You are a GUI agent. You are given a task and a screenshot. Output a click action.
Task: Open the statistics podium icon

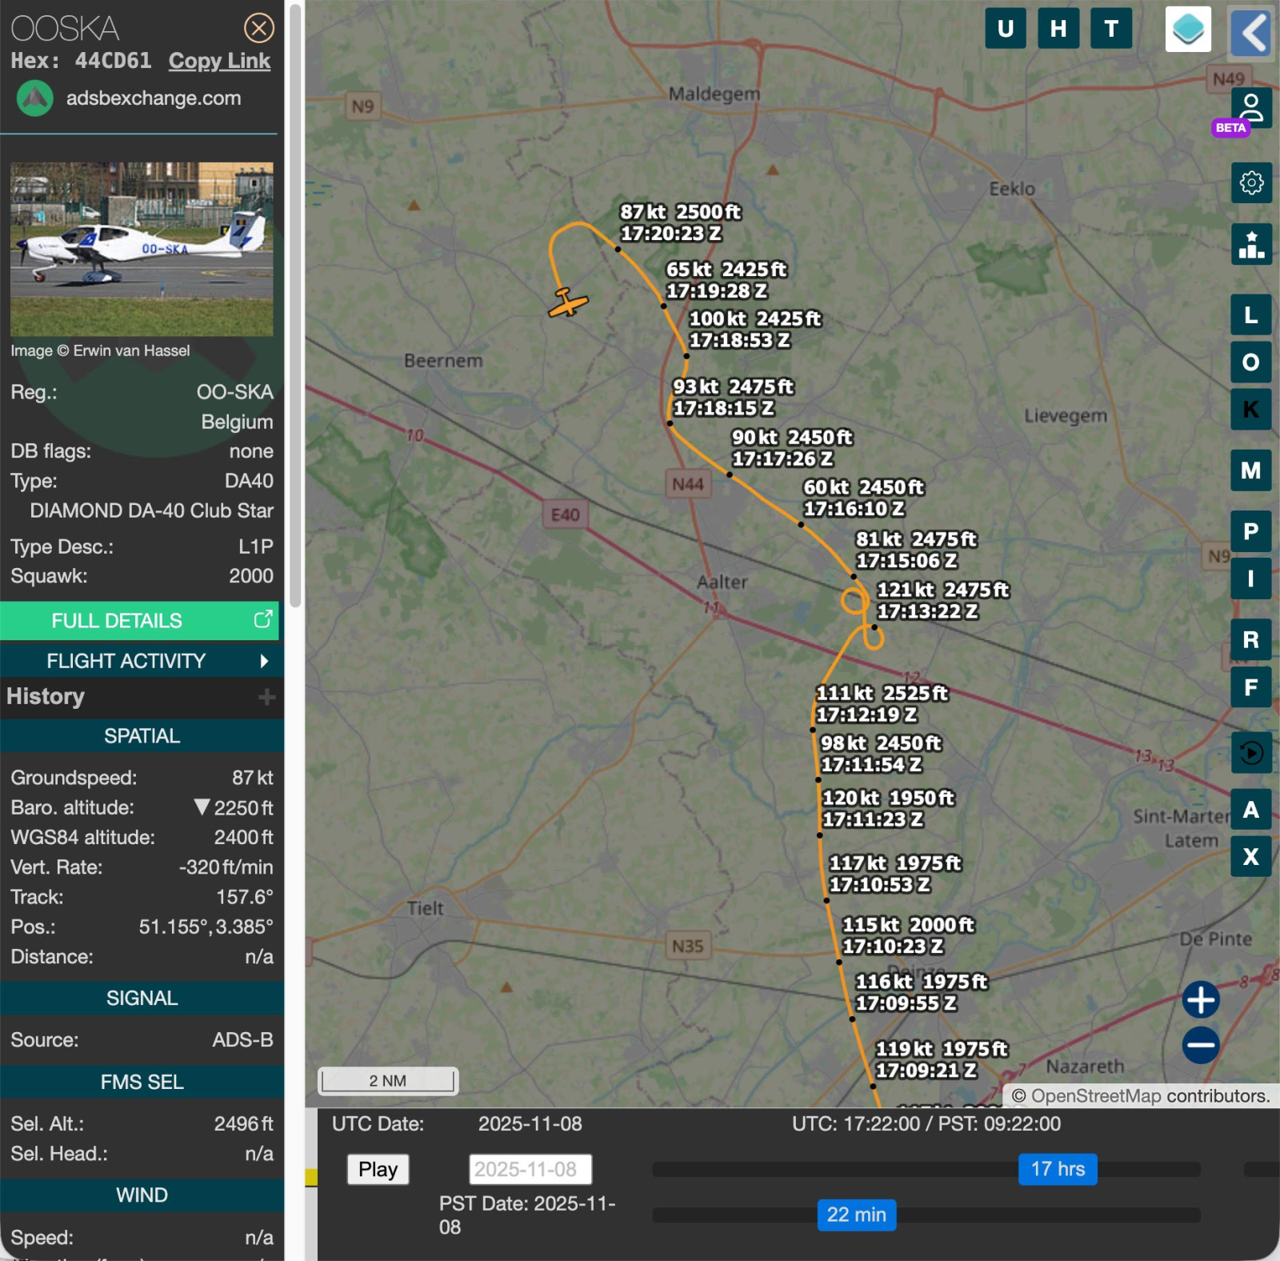coord(1251,244)
